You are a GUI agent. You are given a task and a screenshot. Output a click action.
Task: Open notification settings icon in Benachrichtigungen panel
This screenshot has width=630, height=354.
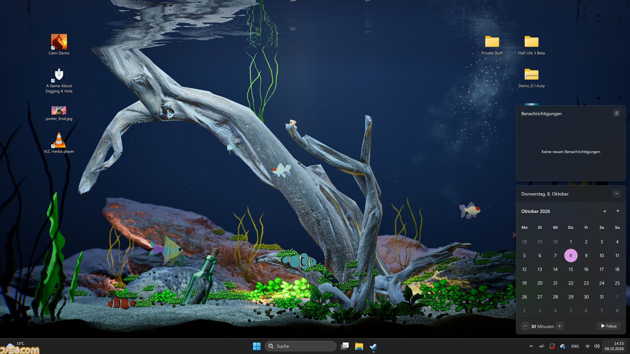point(617,113)
